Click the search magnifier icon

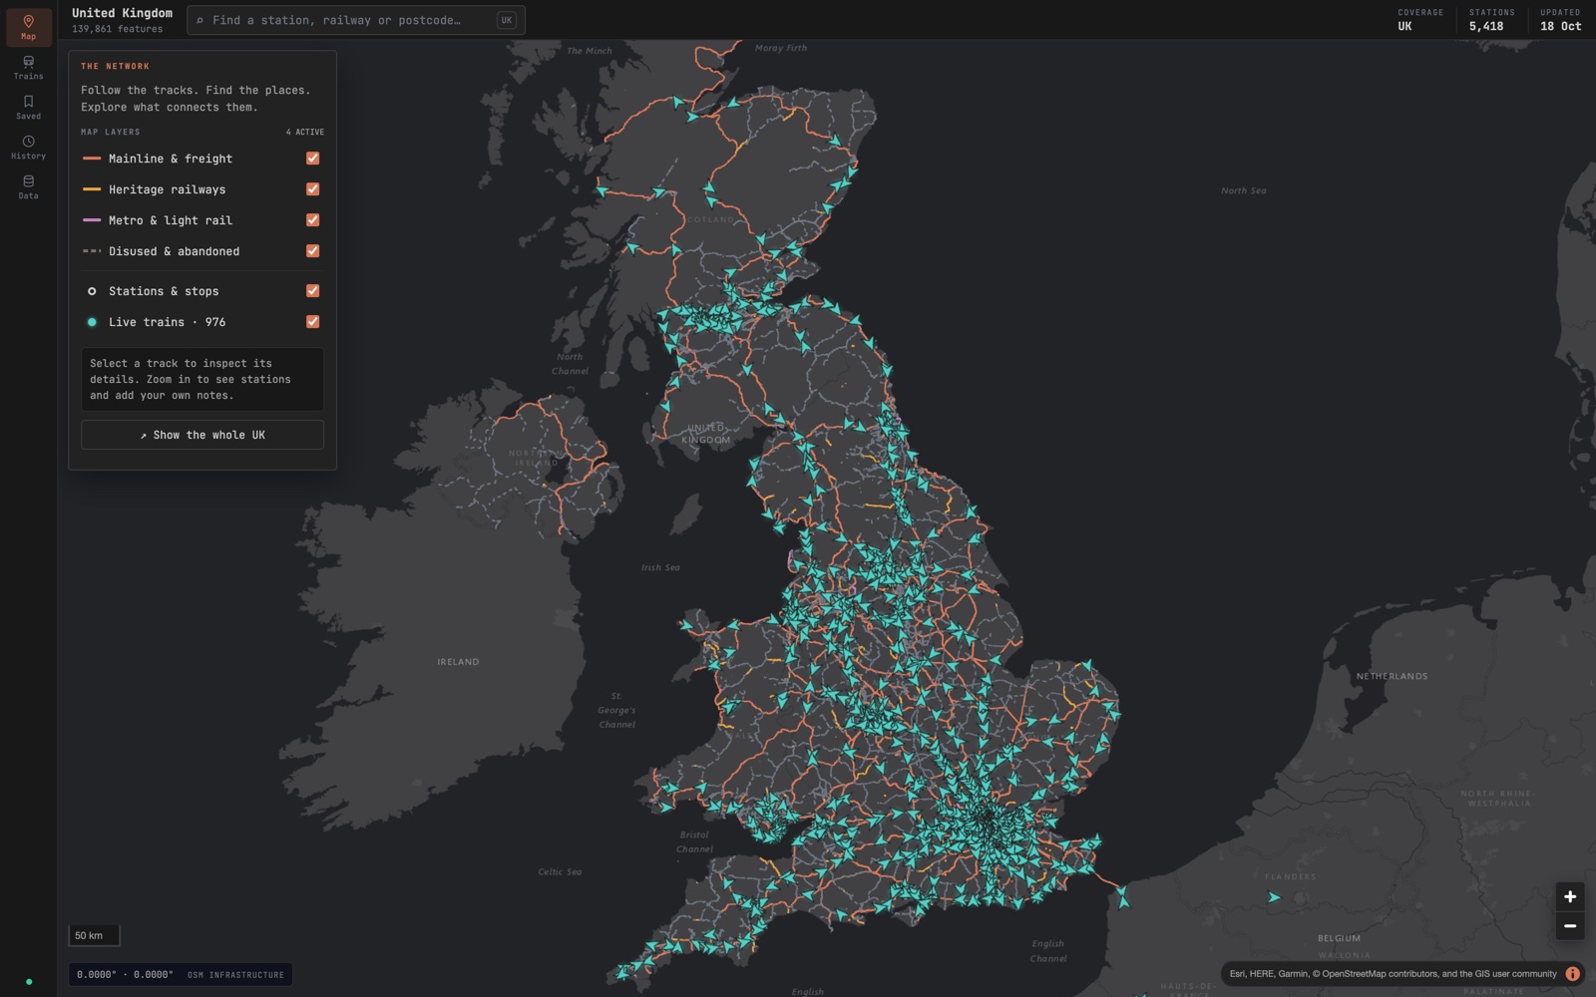point(199,20)
